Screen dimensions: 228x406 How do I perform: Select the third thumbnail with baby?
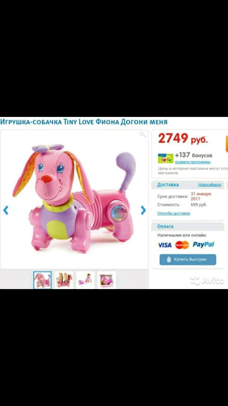(x=85, y=280)
